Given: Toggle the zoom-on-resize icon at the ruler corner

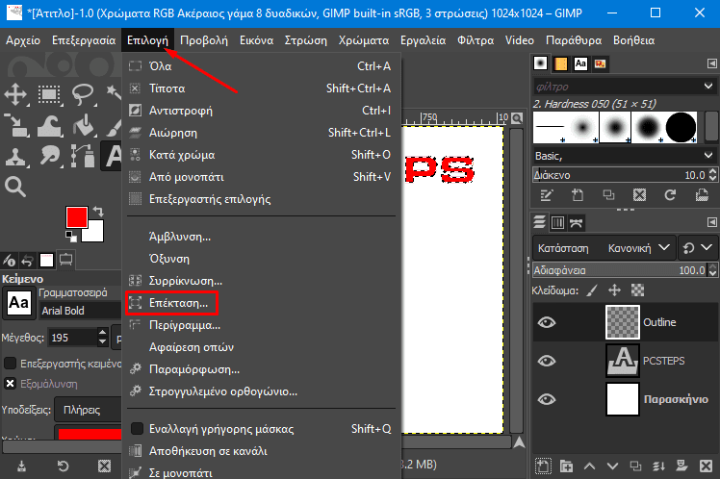Looking at the screenshot, I should 517,119.
